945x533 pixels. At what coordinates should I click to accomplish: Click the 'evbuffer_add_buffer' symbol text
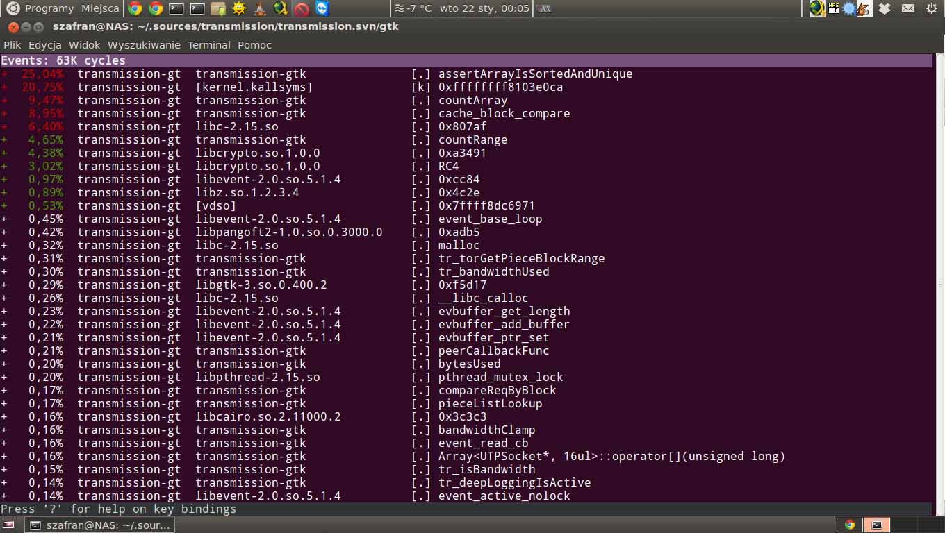point(504,324)
